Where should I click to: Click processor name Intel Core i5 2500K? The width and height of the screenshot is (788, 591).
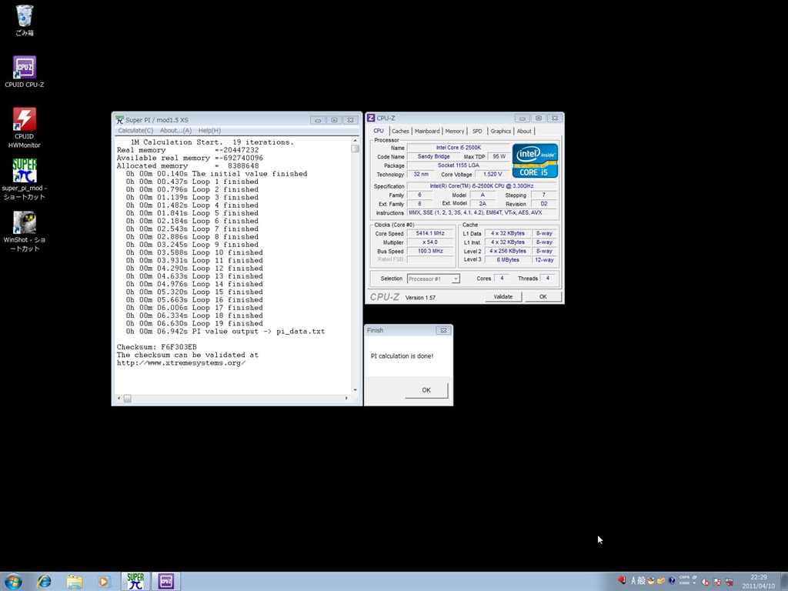click(459, 147)
